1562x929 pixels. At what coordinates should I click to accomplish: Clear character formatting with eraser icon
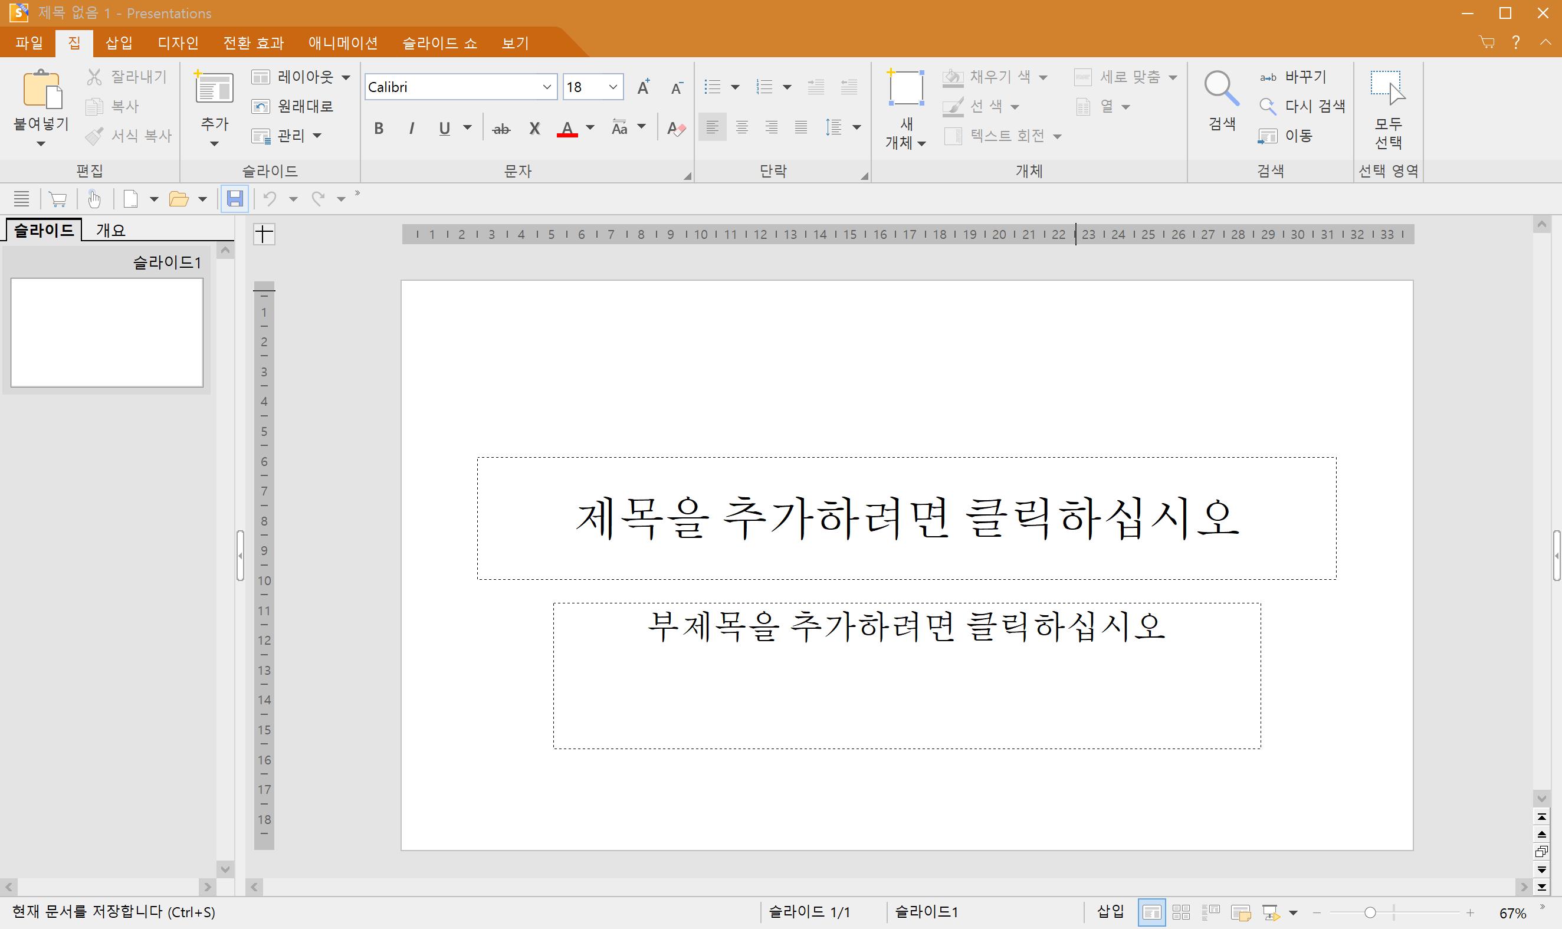pyautogui.click(x=676, y=129)
